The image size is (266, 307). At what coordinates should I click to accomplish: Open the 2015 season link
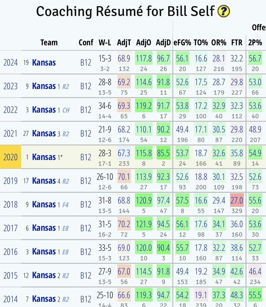pos(11,275)
